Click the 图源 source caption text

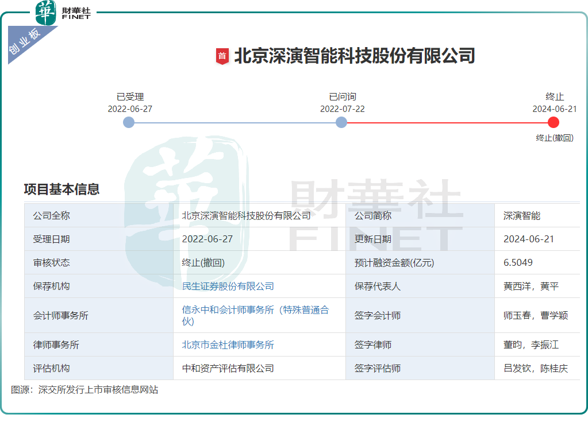pyautogui.click(x=84, y=390)
